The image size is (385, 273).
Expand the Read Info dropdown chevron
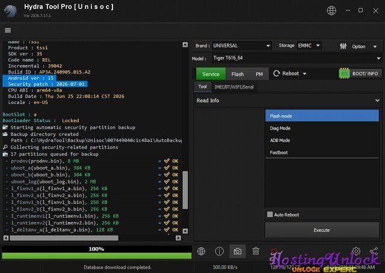pos(377,100)
